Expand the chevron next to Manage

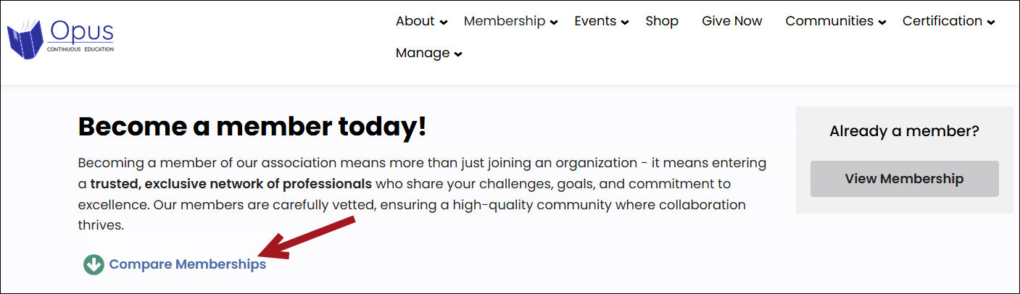click(x=458, y=54)
